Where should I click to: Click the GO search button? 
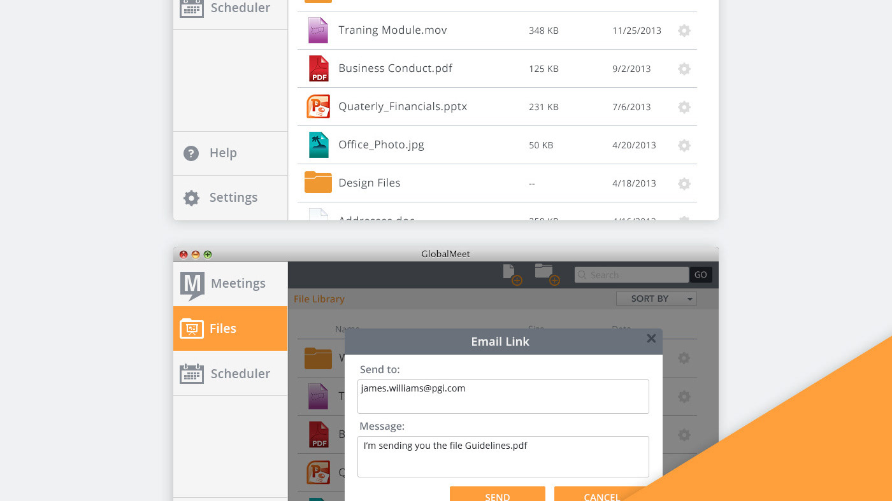(x=701, y=275)
